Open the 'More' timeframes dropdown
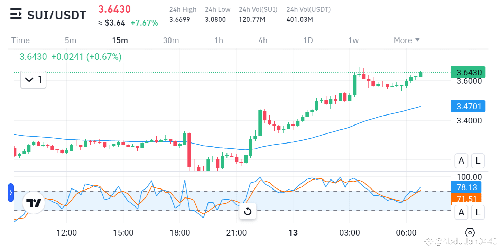Screen dimensions: 500x249 coord(407,40)
